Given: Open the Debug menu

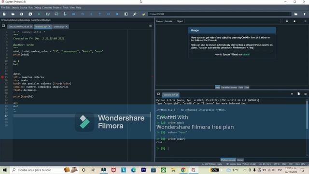Looking at the screenshot, I should click(37, 8).
